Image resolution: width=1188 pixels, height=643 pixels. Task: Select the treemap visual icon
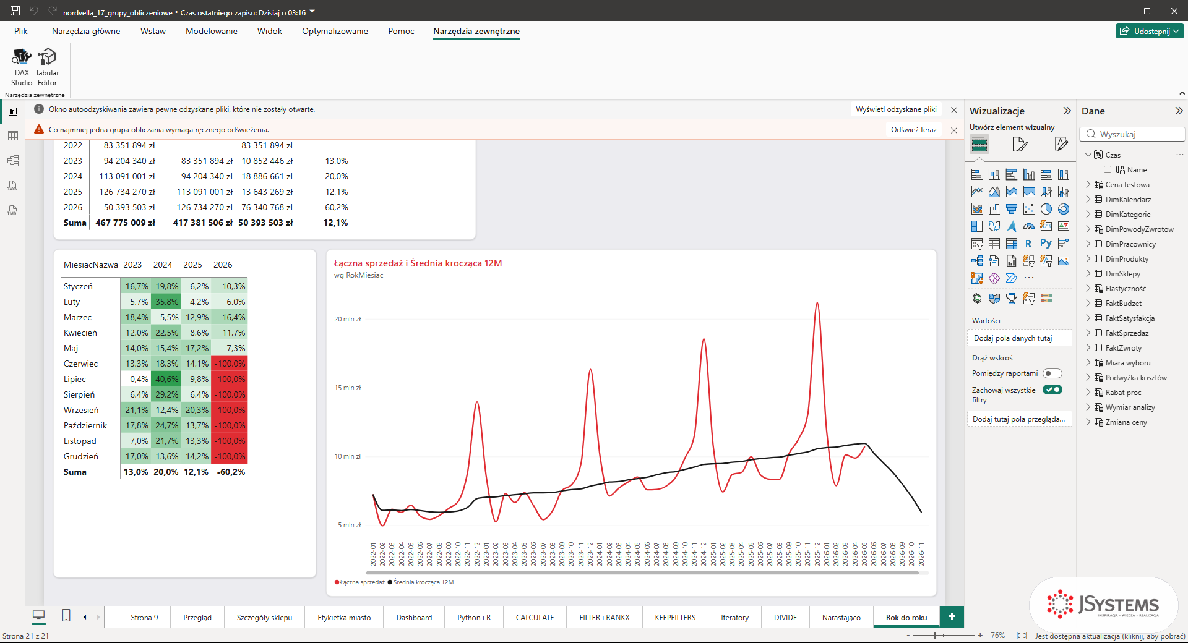(977, 226)
